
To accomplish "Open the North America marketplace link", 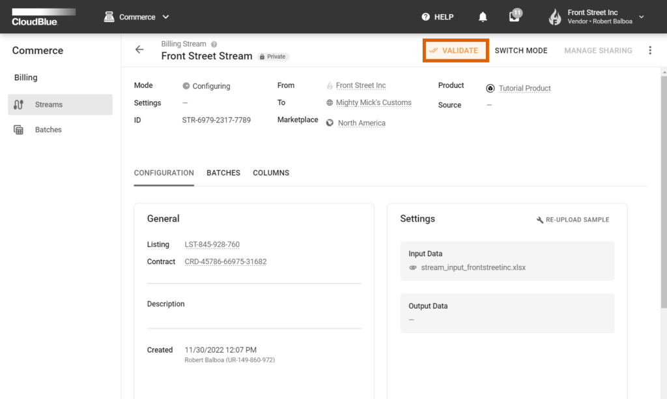I will (x=362, y=123).
